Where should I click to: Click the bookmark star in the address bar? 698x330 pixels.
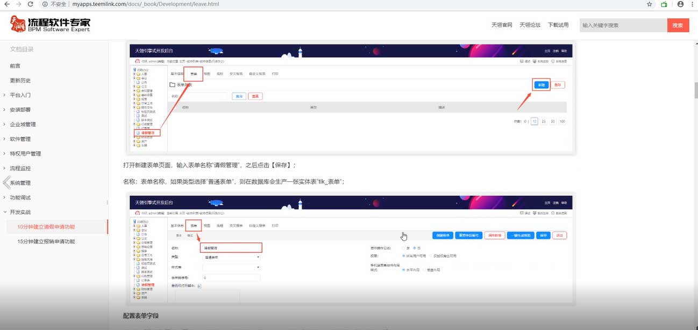[649, 4]
